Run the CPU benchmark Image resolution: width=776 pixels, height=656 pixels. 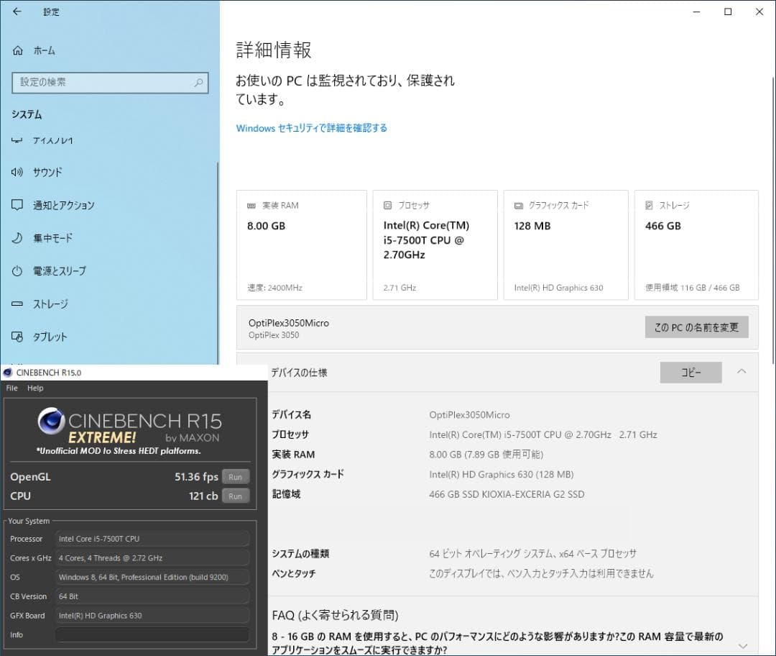(x=235, y=496)
